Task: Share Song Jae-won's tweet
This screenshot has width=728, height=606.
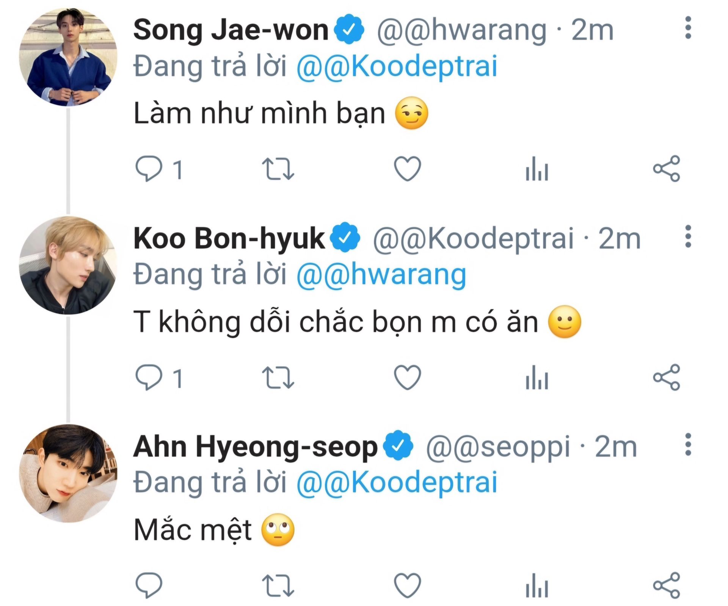Action: coord(667,169)
